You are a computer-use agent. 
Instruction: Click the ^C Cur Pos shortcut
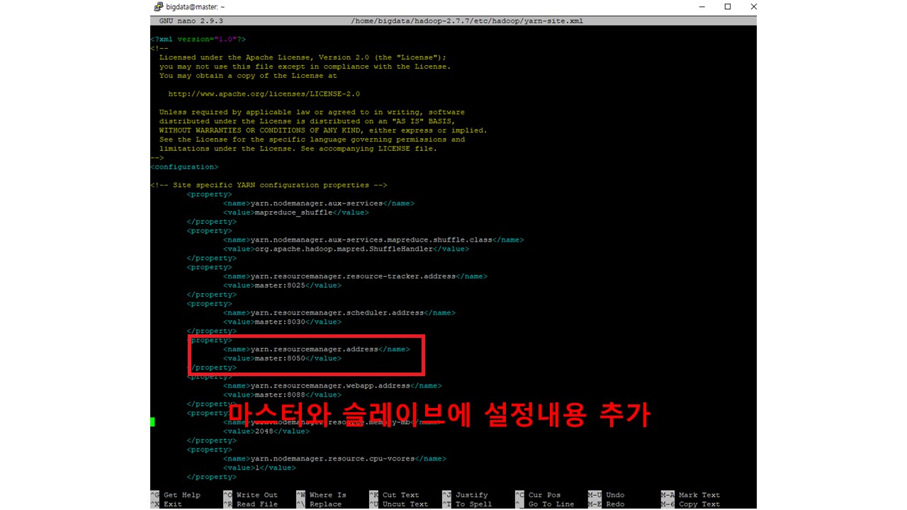(x=538, y=495)
